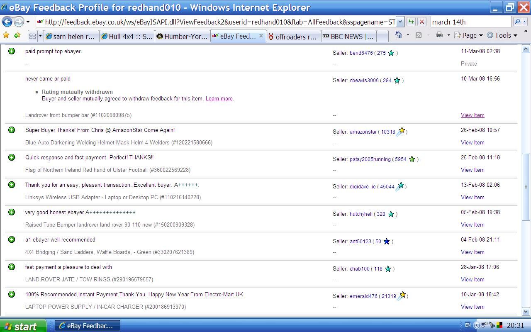Click the address bar URL field

pos(216,22)
